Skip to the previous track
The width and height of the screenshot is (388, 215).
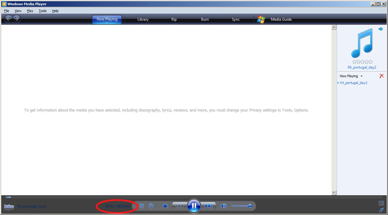[x=180, y=206]
